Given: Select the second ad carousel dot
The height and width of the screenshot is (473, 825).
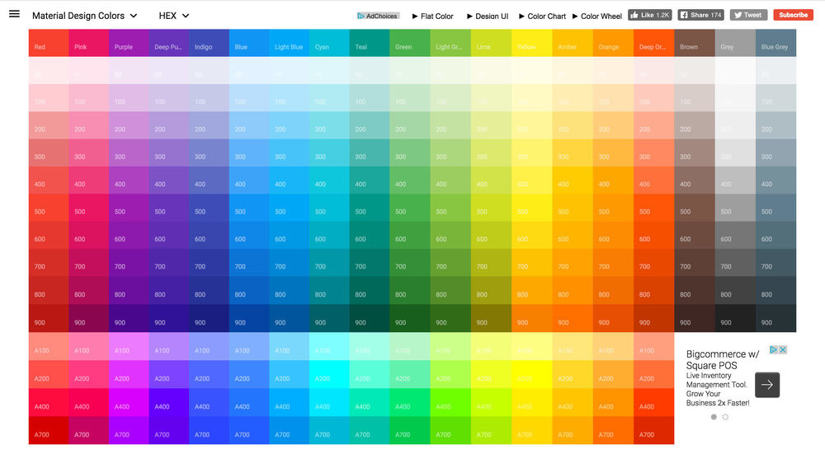Looking at the screenshot, I should (x=725, y=417).
